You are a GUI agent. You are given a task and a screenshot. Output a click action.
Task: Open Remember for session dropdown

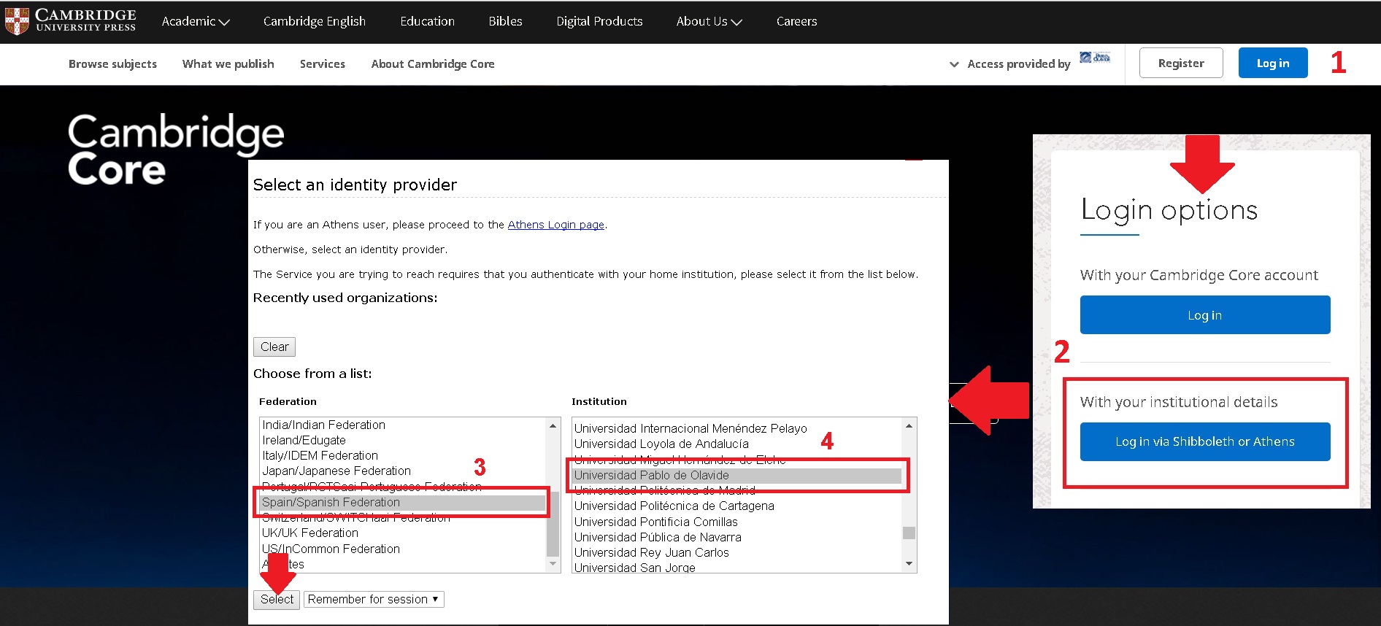pyautogui.click(x=374, y=599)
